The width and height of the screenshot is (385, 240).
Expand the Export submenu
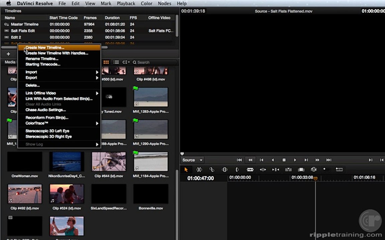click(x=59, y=78)
